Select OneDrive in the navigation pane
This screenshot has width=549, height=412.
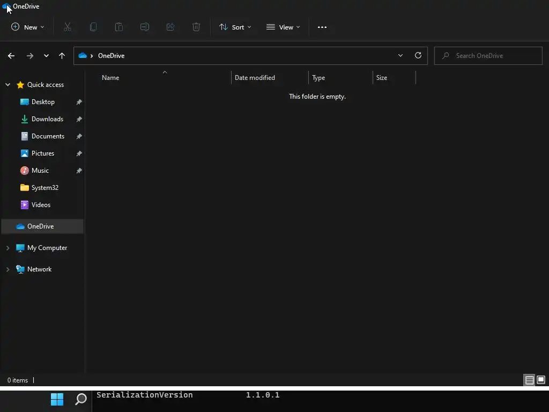(x=42, y=226)
